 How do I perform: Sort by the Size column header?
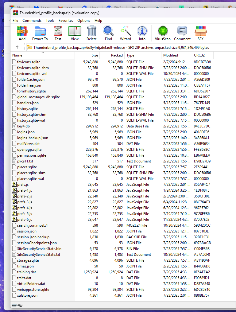tap(87, 55)
